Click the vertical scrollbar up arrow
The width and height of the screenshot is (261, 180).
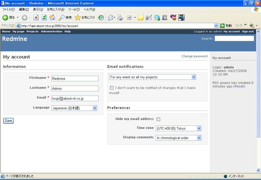click(x=258, y=31)
